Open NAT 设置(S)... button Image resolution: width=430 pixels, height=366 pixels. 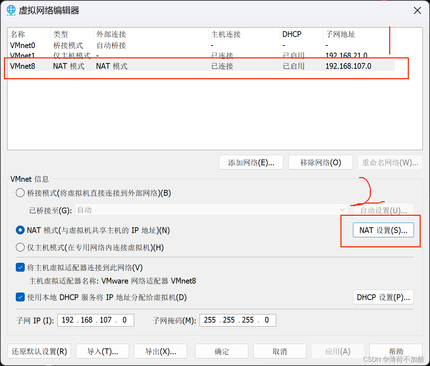click(383, 230)
